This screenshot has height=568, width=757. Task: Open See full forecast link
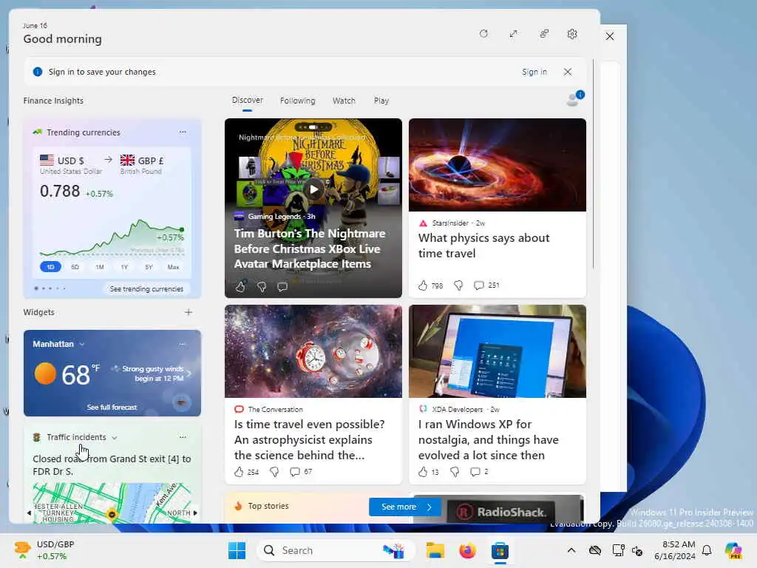tap(112, 408)
